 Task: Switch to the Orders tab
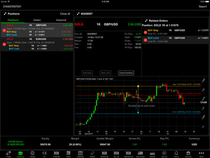[37, 20]
